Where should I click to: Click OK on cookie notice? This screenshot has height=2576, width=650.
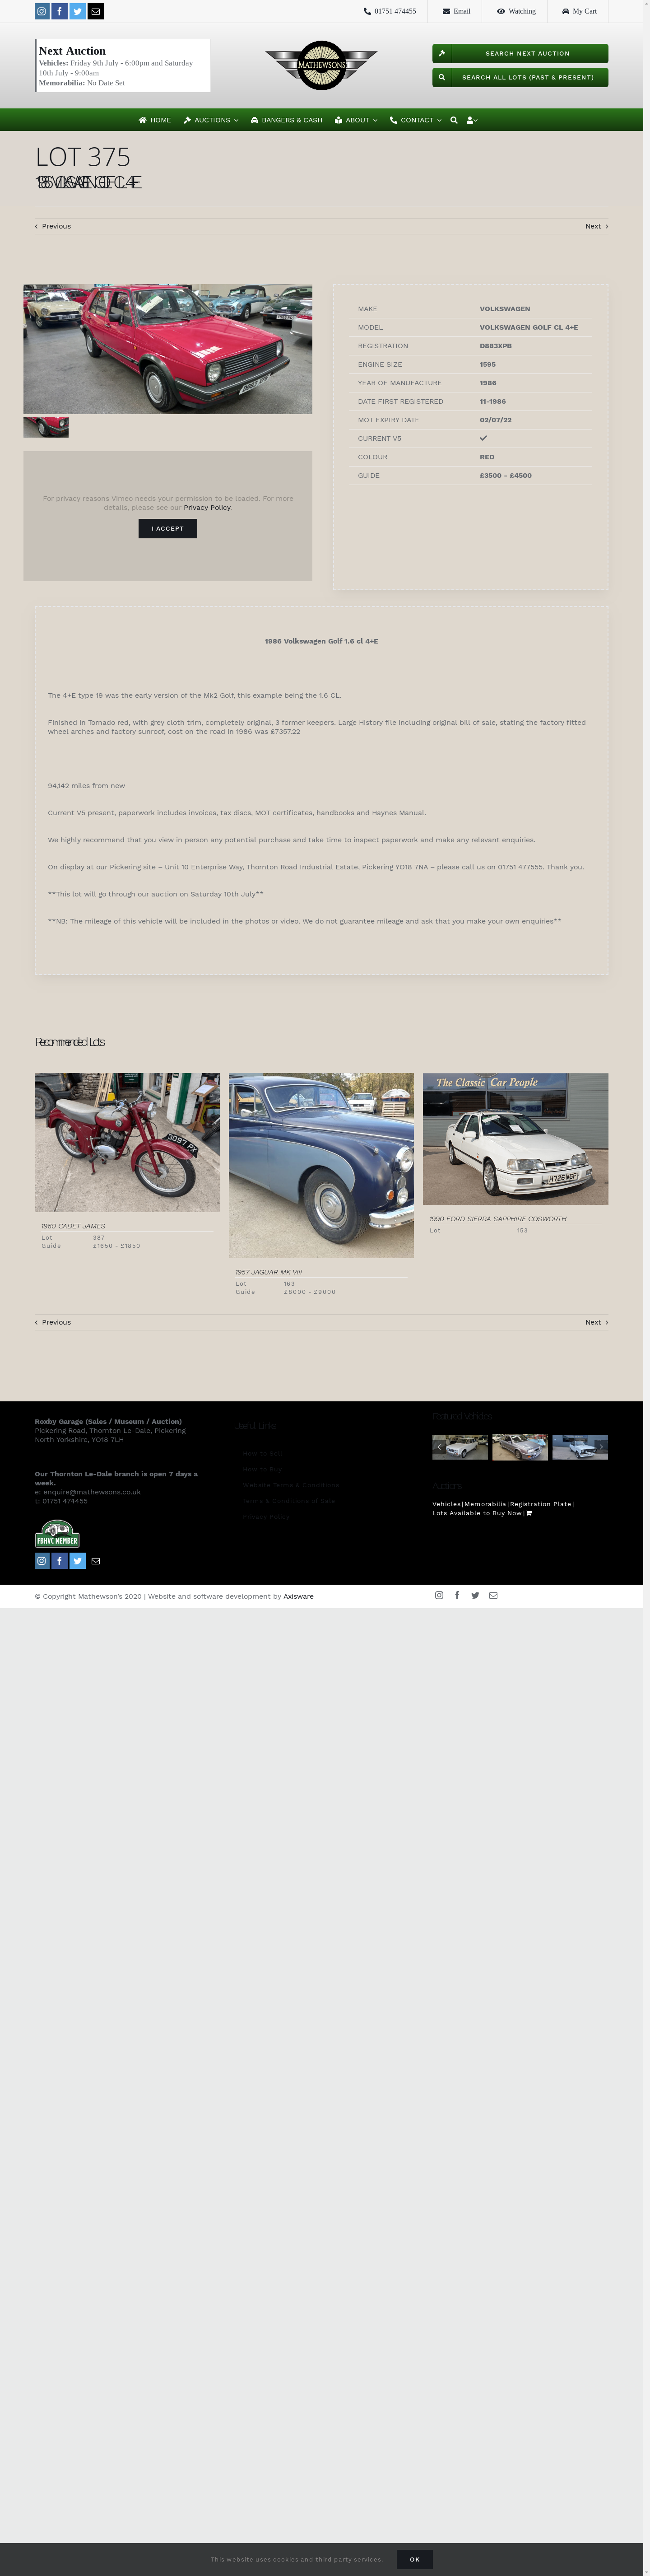(414, 2559)
